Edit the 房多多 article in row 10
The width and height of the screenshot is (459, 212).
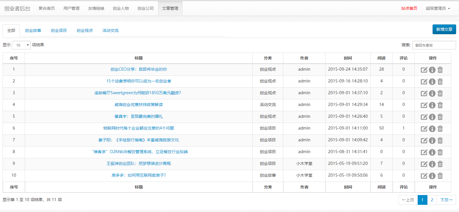424,176
